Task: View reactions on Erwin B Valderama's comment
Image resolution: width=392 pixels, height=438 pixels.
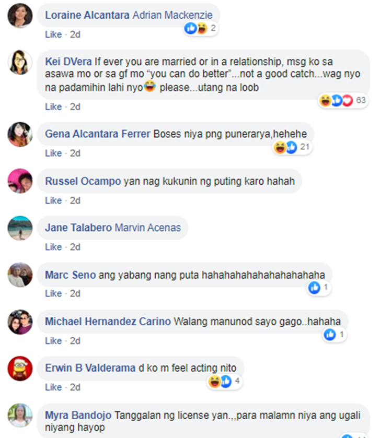Action: click(x=225, y=381)
